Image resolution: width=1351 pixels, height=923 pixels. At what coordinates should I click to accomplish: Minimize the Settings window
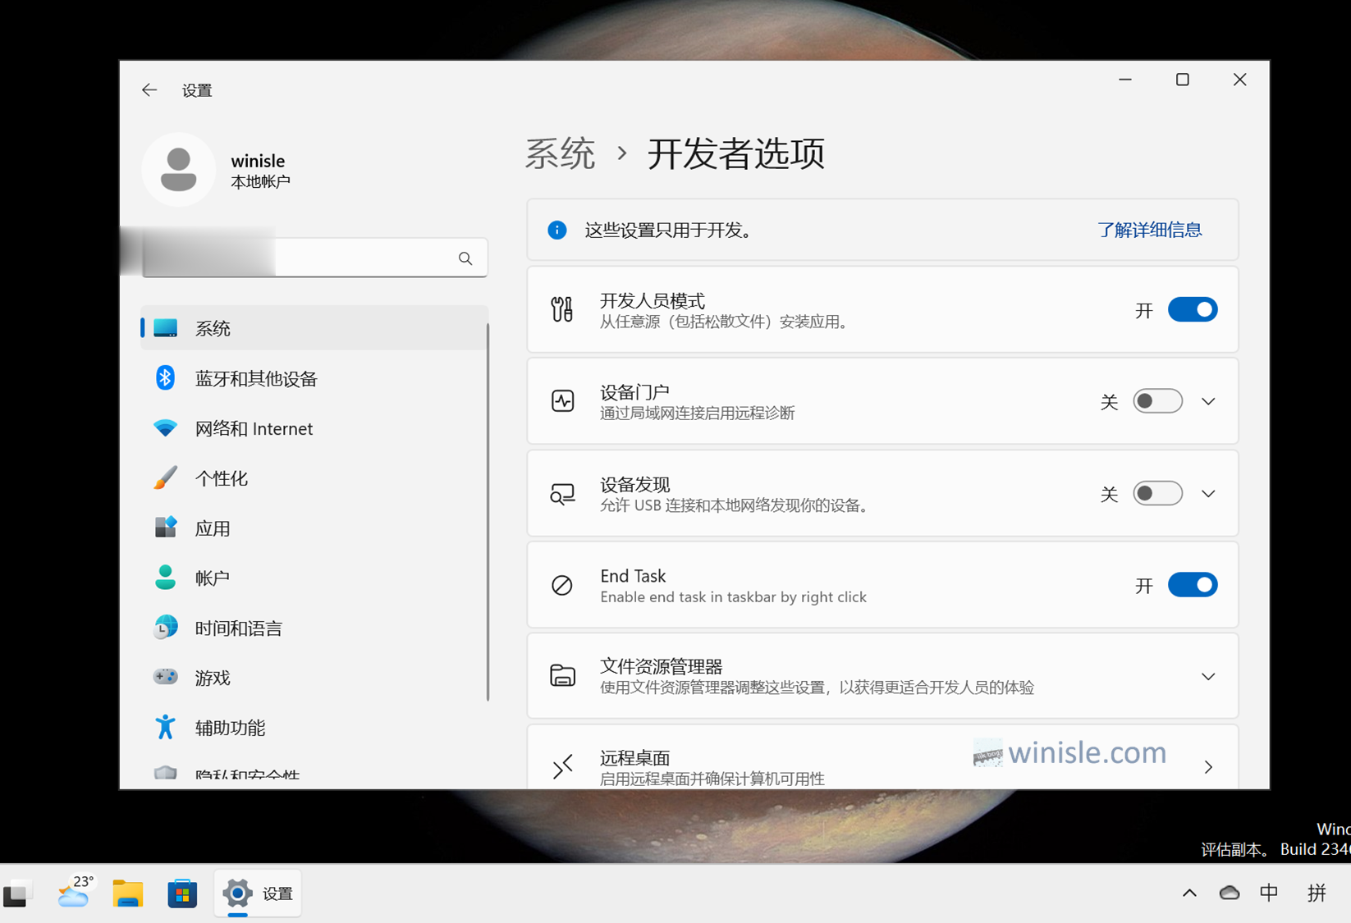[1125, 80]
